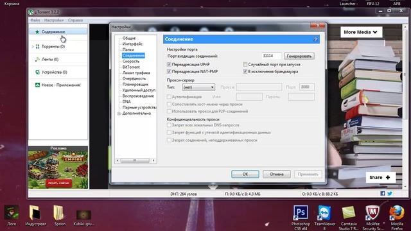The width and height of the screenshot is (411, 231).
Task: Click the Генерировать port button
Action: pos(299,56)
